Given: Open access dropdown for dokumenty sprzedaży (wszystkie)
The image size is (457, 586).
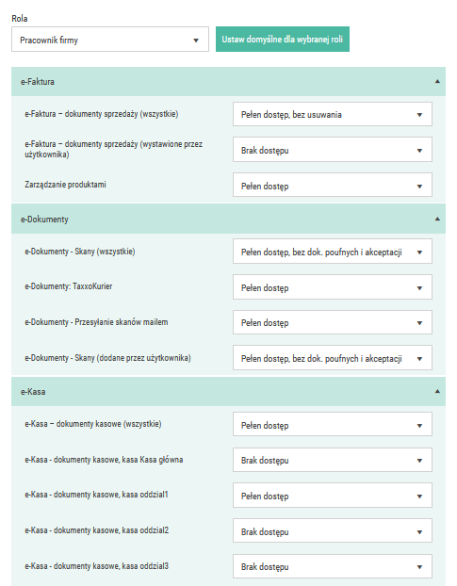Looking at the screenshot, I should 333,114.
